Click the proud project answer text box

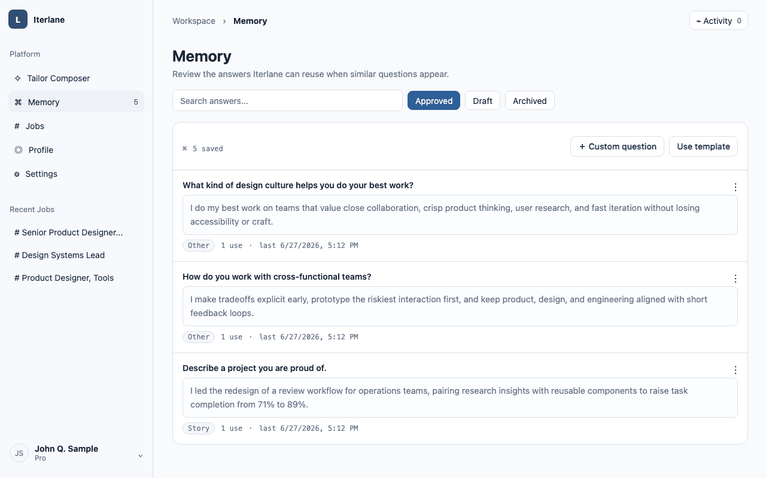point(460,397)
